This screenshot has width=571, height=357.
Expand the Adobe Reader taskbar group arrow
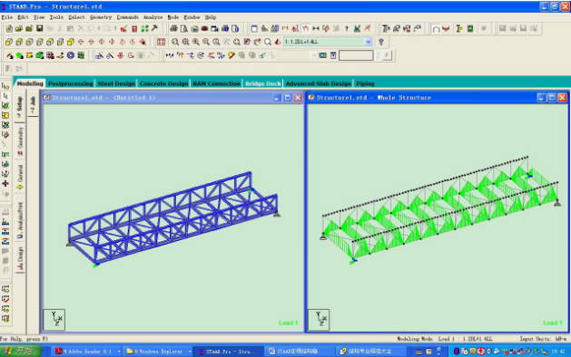point(119,352)
